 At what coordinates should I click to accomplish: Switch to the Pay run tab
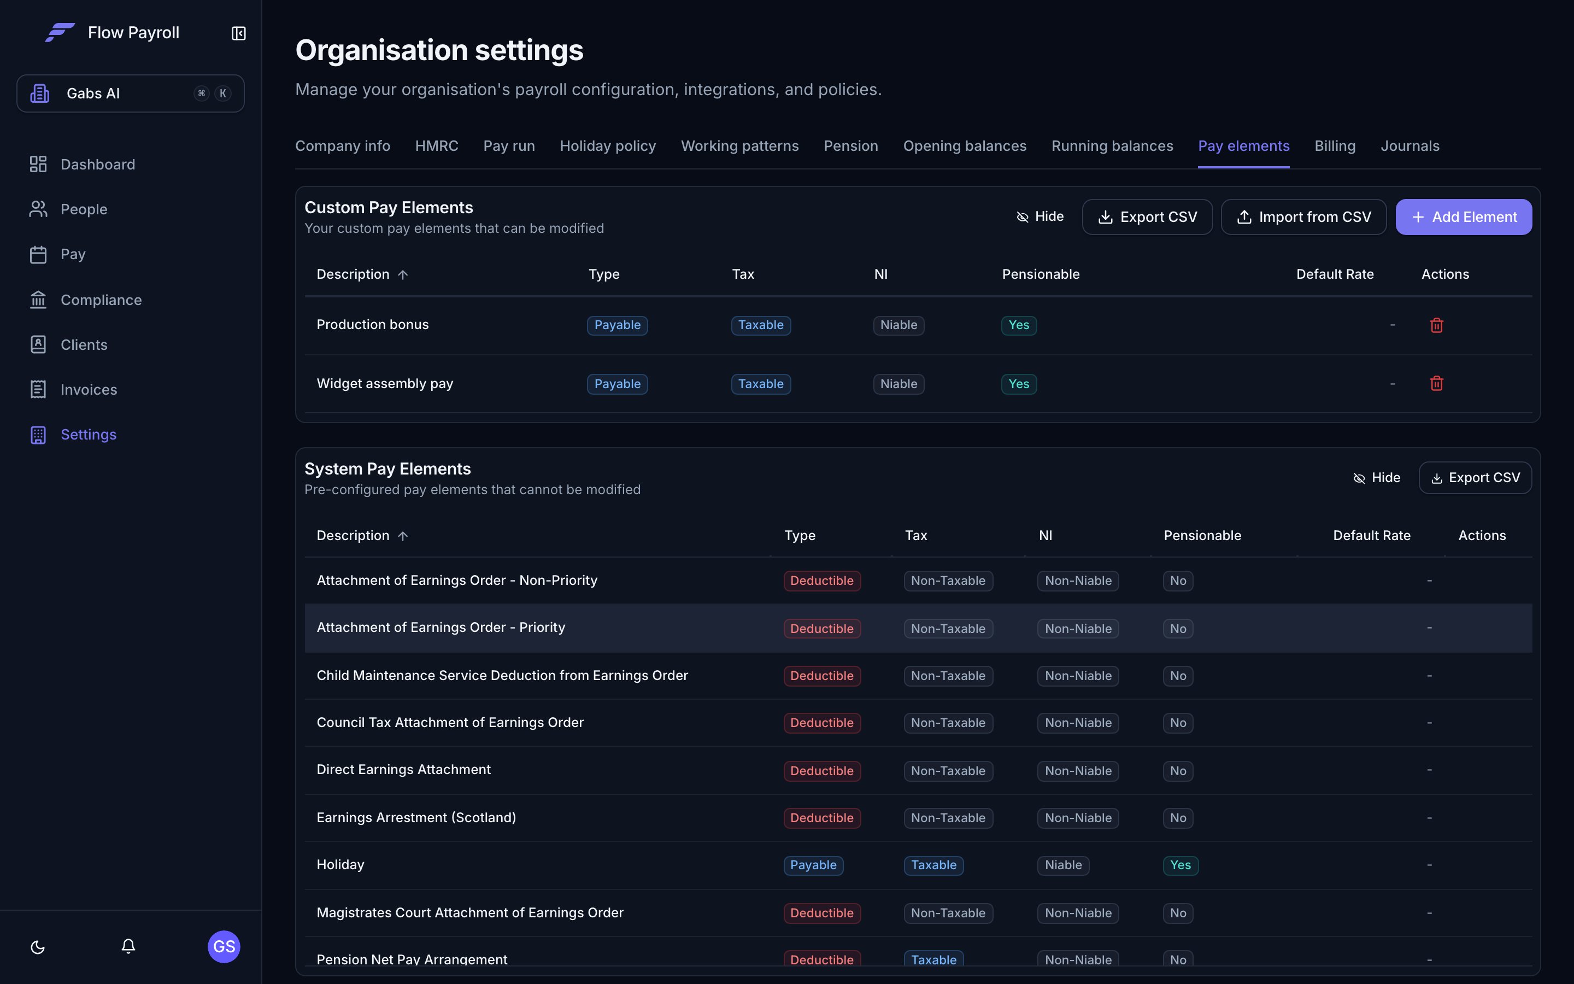click(x=509, y=146)
